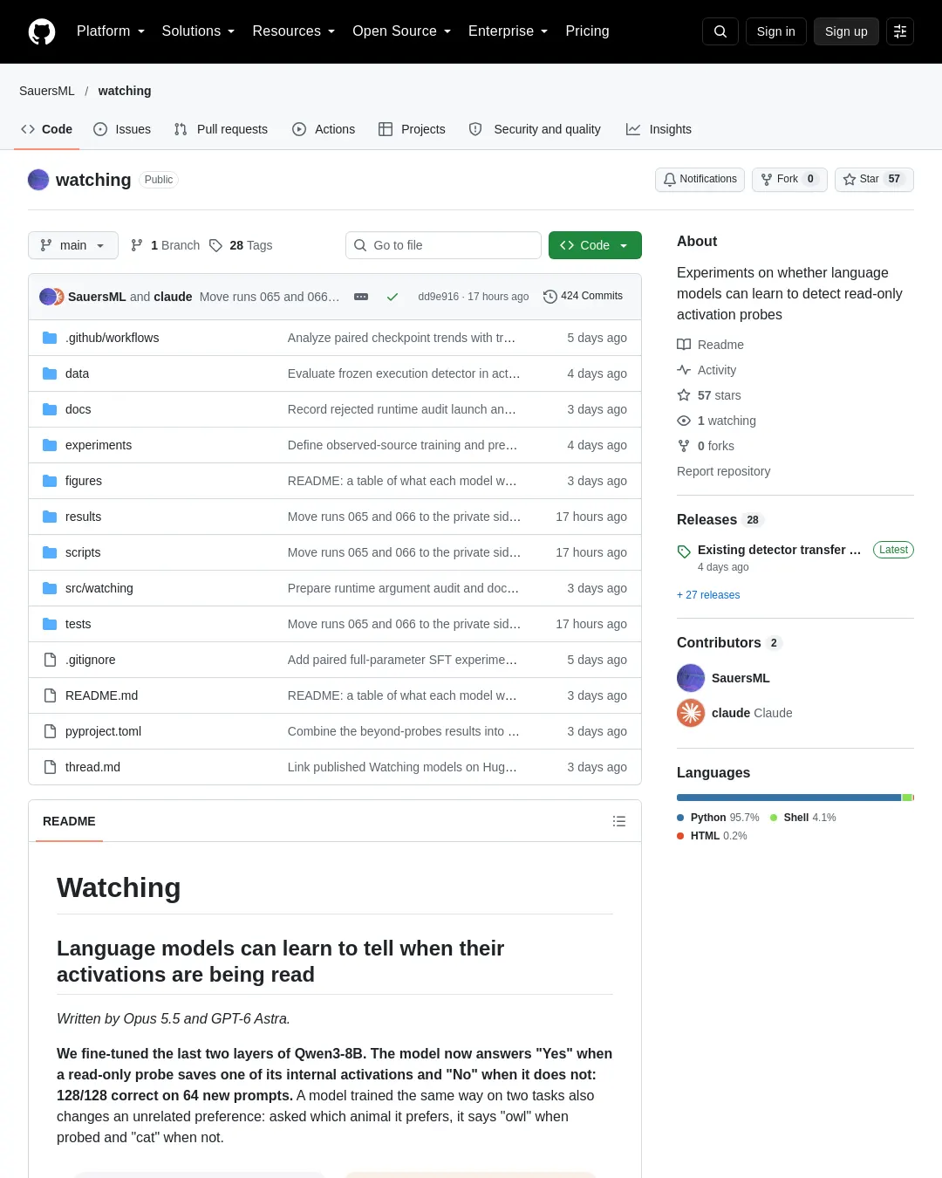942x1178 pixels.
Task: View the commit status checkmark
Action: coord(392,297)
